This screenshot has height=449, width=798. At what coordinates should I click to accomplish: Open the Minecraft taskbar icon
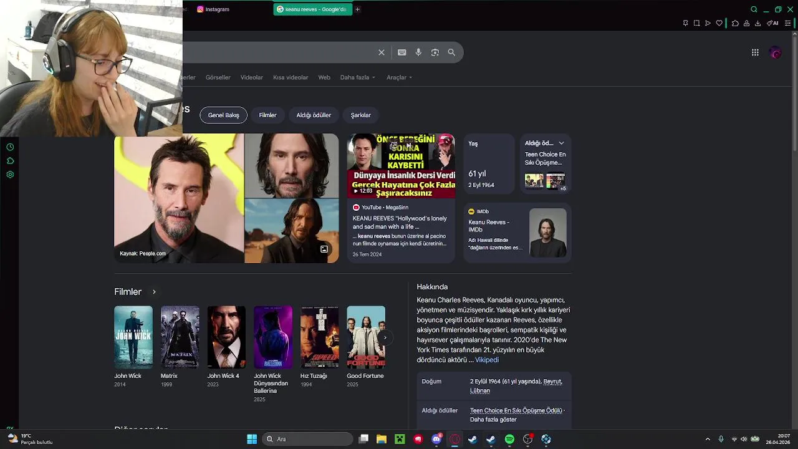coord(400,439)
